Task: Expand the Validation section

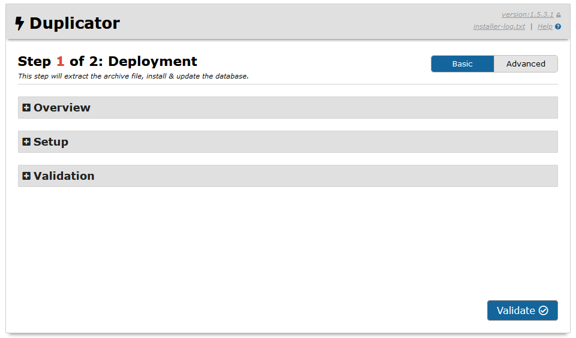Action: tap(287, 176)
